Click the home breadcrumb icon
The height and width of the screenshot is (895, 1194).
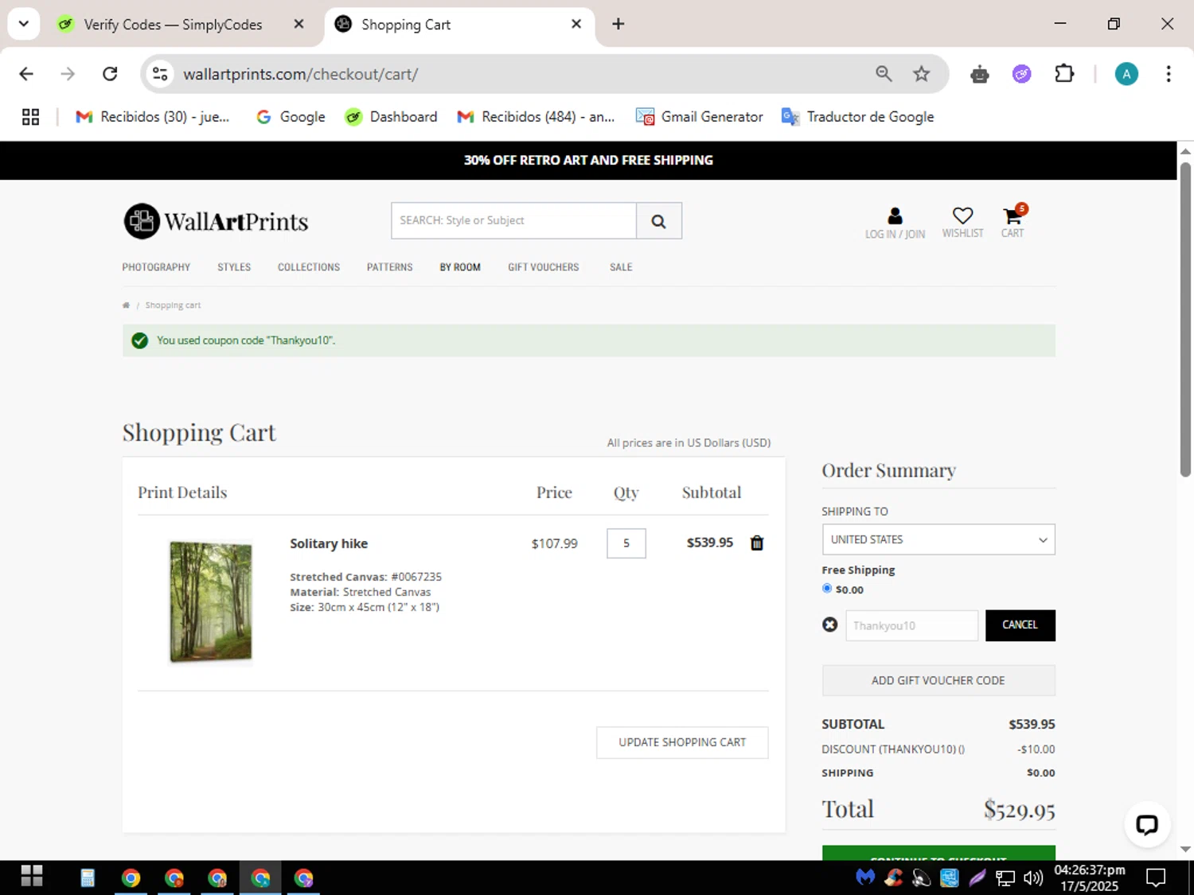click(126, 305)
